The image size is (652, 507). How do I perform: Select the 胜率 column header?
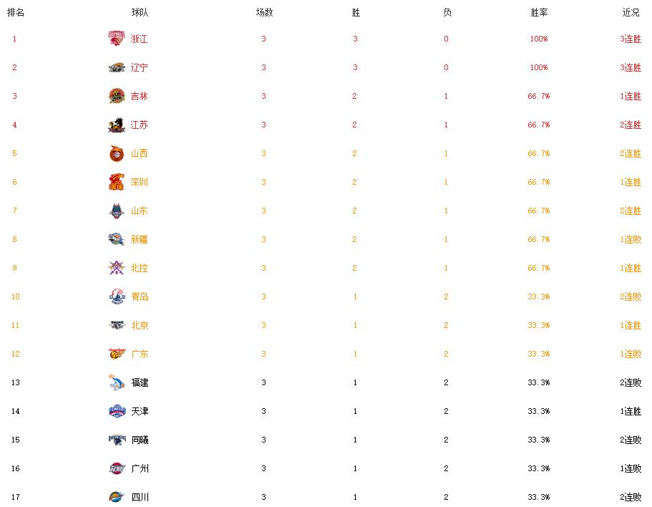click(x=539, y=13)
